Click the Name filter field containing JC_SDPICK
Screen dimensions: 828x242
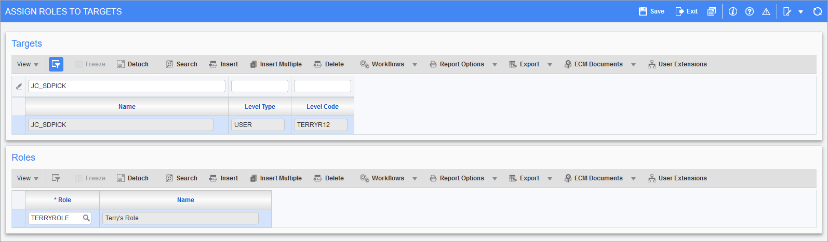[127, 86]
